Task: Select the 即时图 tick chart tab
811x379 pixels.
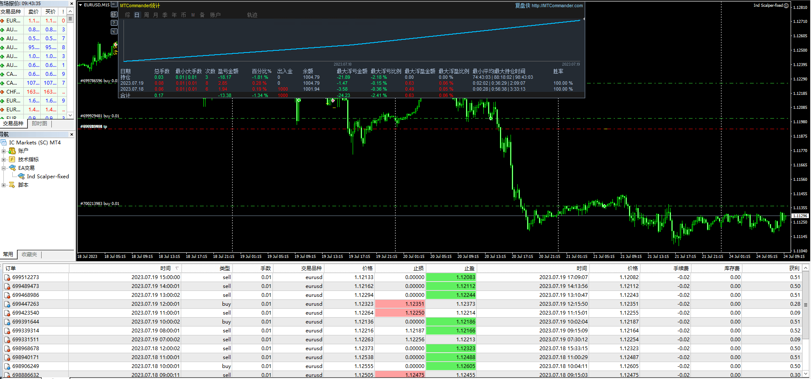Action: point(39,124)
